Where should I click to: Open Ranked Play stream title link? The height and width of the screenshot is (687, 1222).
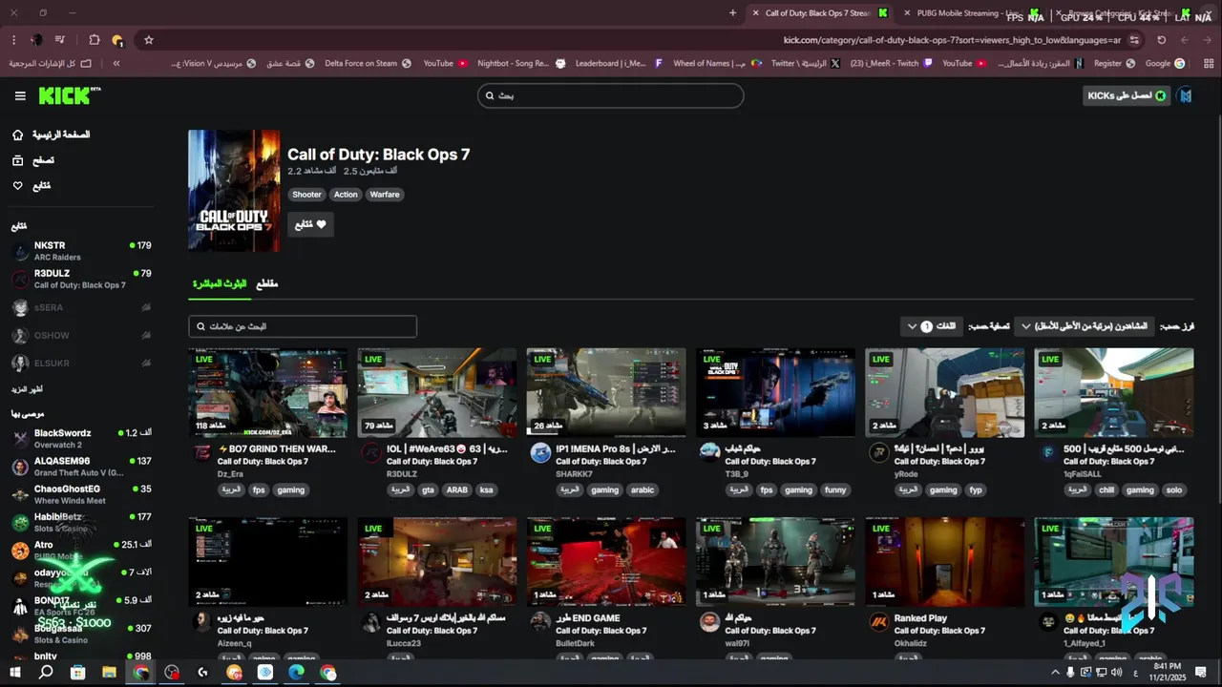[x=920, y=618]
